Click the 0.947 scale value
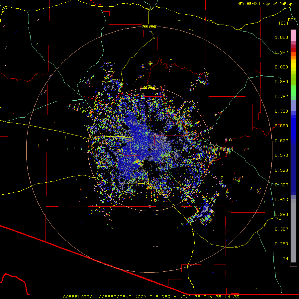The height and width of the screenshot is (299, 299). (x=281, y=52)
